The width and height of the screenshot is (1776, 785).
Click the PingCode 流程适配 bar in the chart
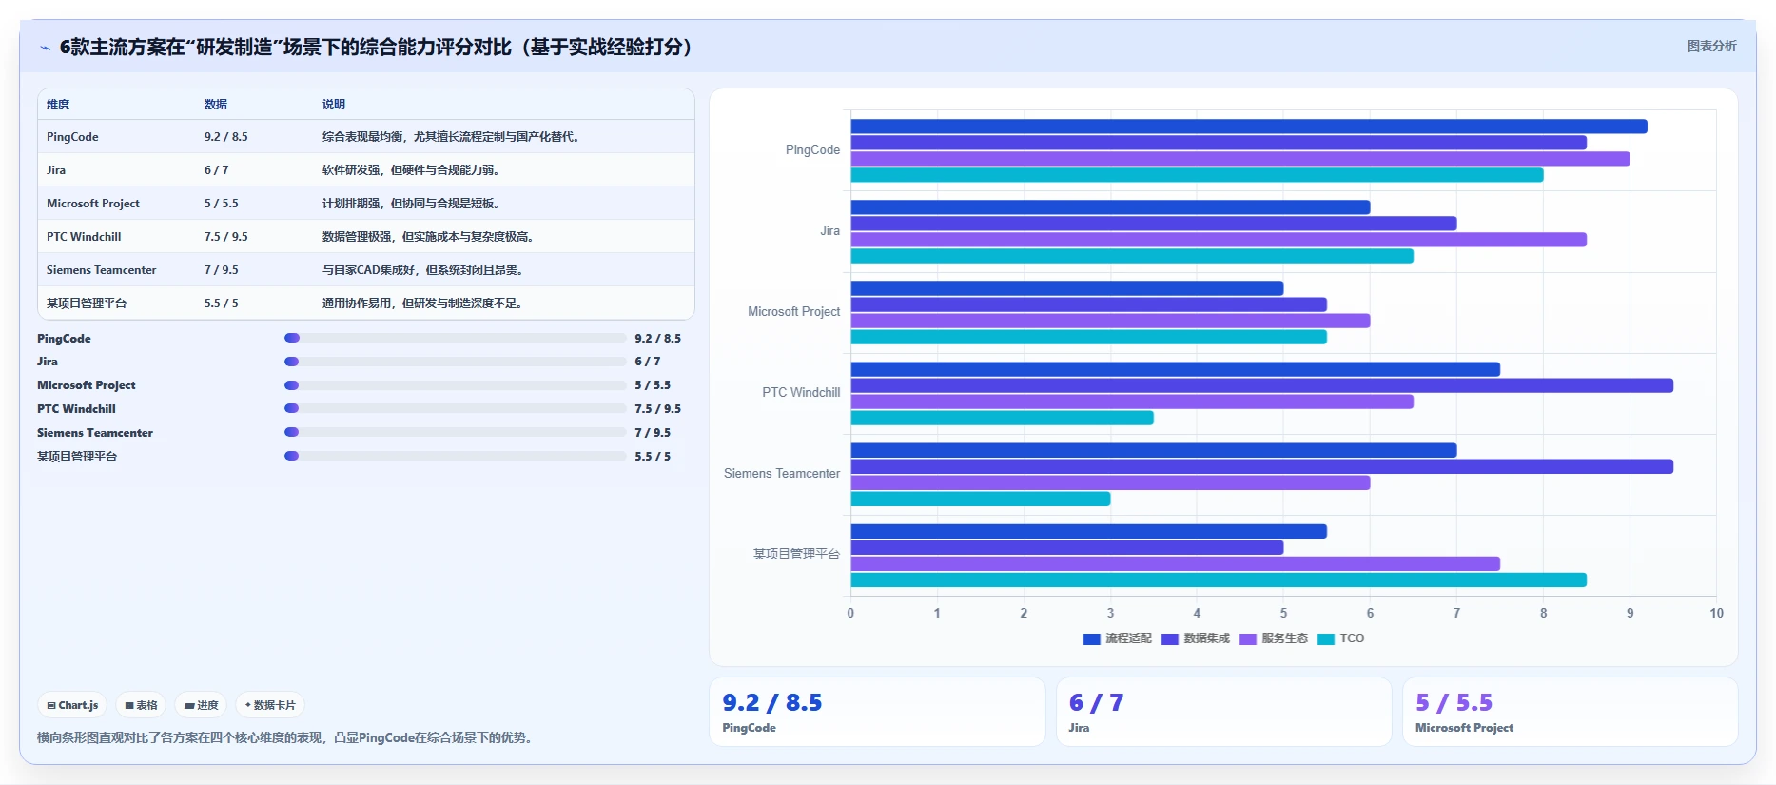(x=1249, y=127)
